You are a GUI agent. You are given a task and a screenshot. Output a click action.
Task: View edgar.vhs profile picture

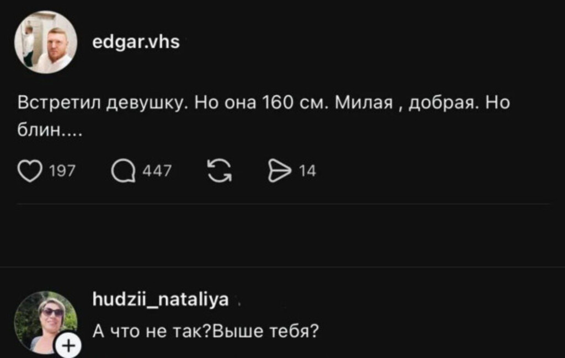click(46, 42)
